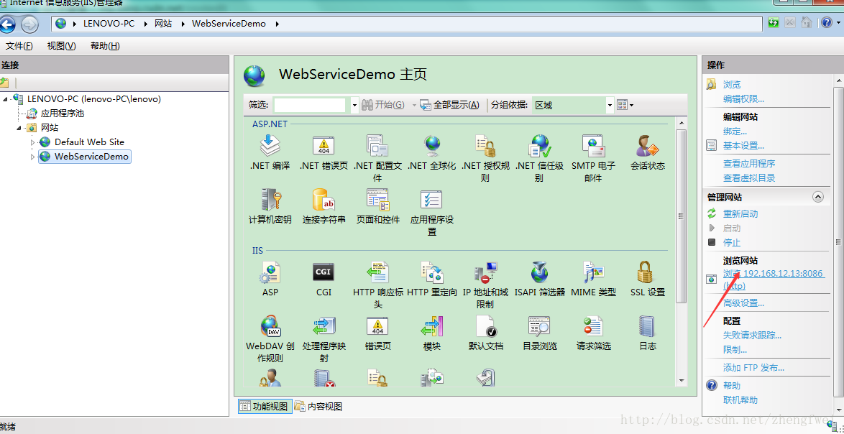Open the 帮助(H) menu
This screenshot has width=844, height=434.
(x=105, y=46)
